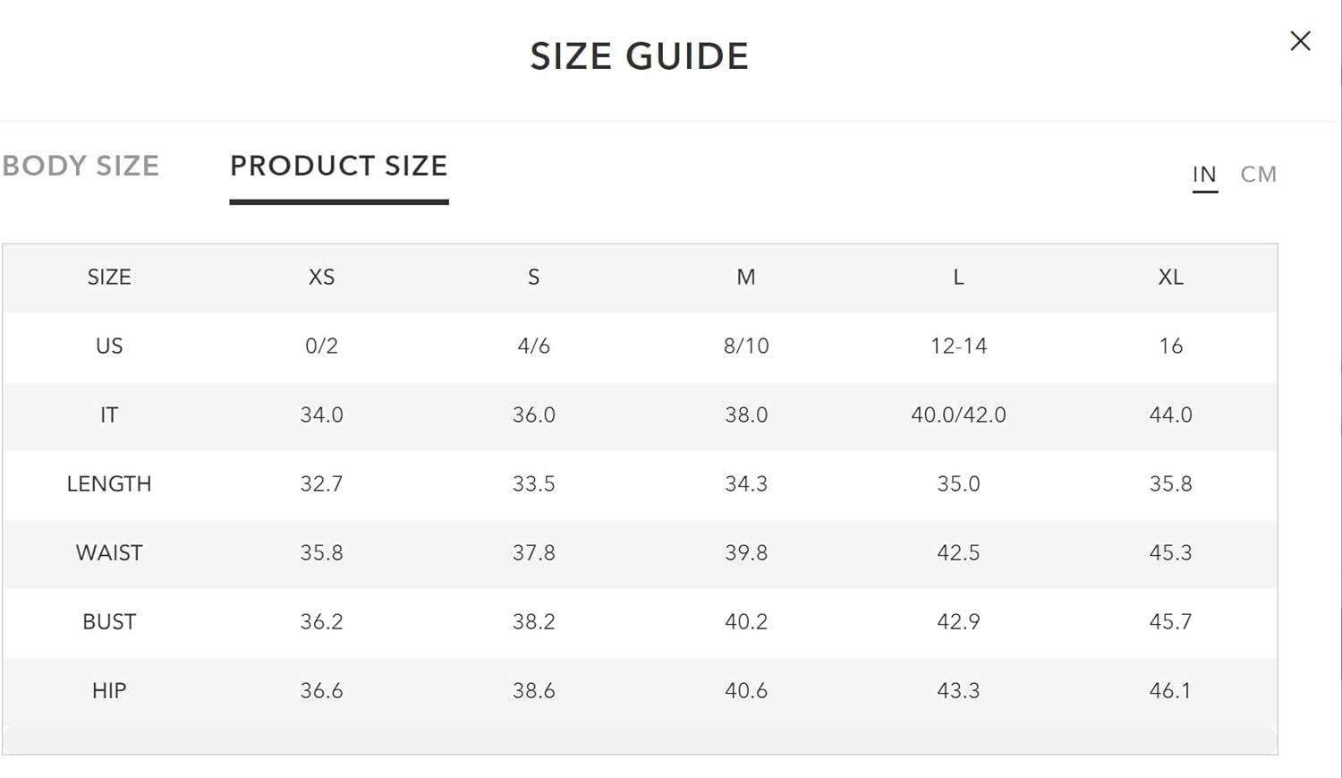Click the S column header

534,278
